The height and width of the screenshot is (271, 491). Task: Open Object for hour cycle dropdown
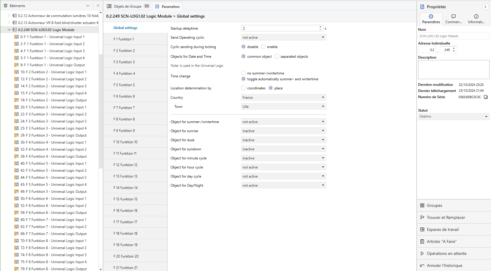pyautogui.click(x=284, y=167)
